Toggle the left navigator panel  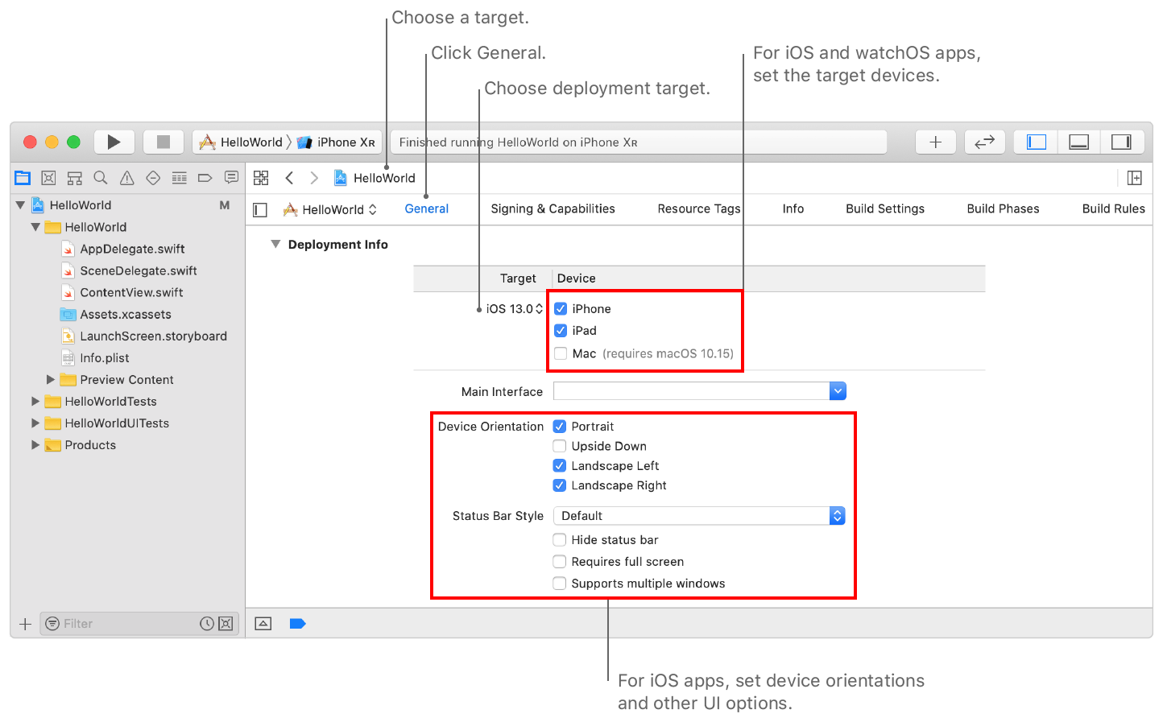[1037, 142]
